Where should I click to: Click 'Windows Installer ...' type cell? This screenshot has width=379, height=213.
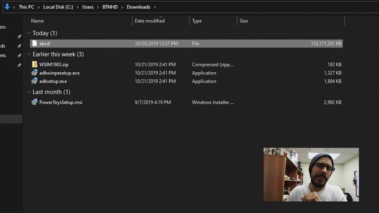point(213,102)
